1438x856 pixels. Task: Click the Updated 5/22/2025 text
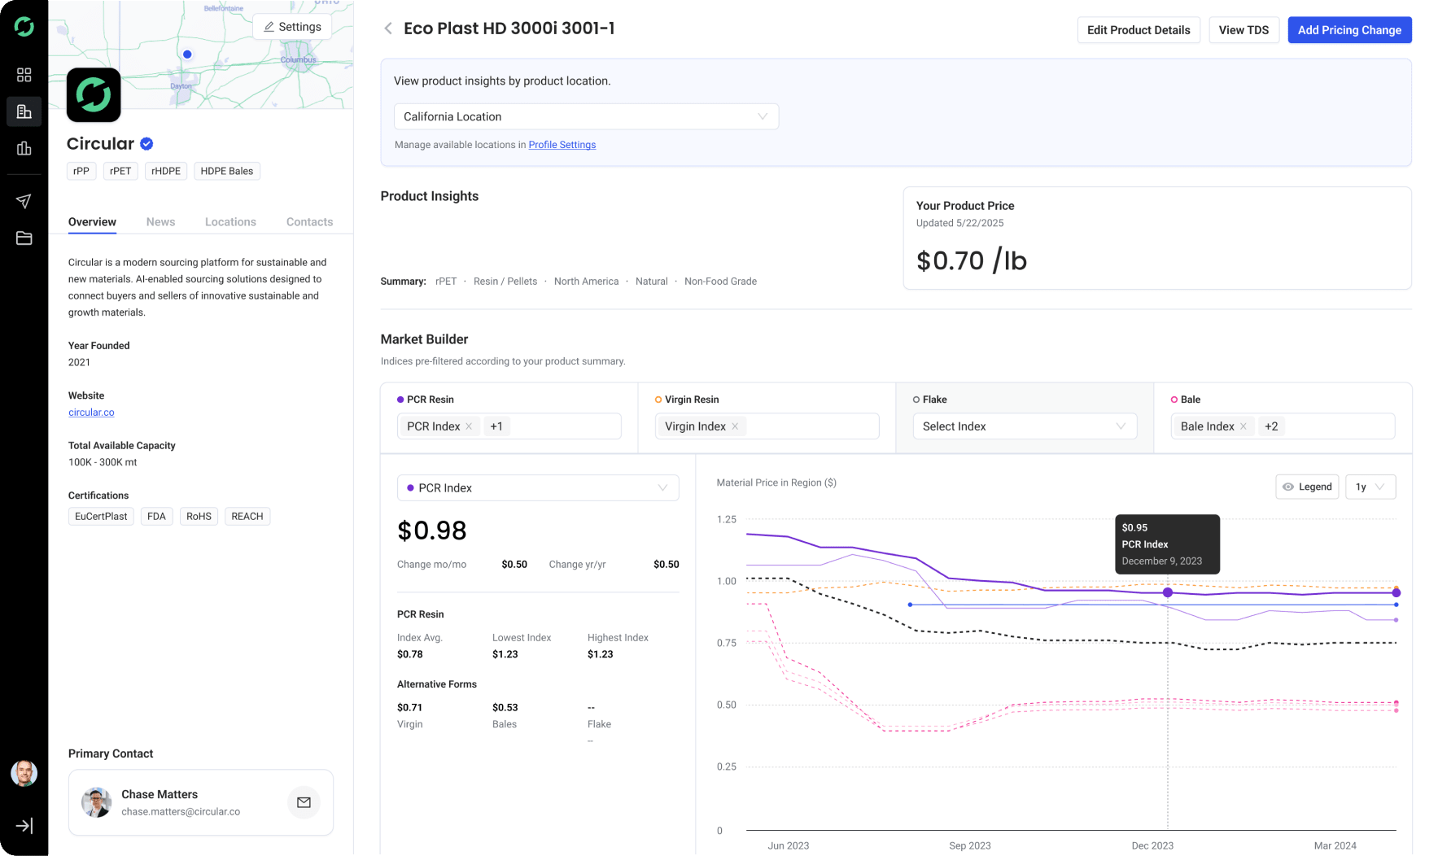959,223
